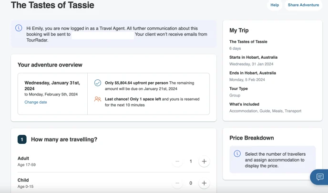Click The Tastes of Tassie page title

pyautogui.click(x=52, y=5)
